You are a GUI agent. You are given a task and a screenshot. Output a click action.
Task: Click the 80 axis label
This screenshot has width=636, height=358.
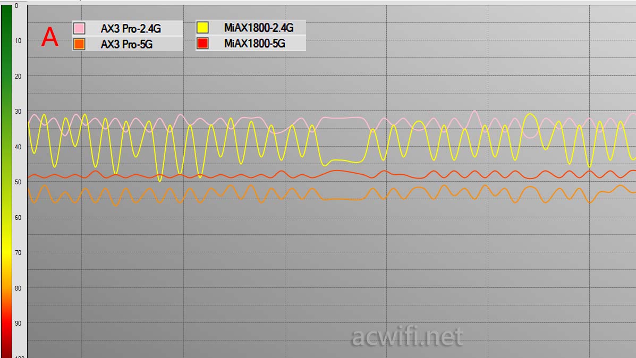18,288
